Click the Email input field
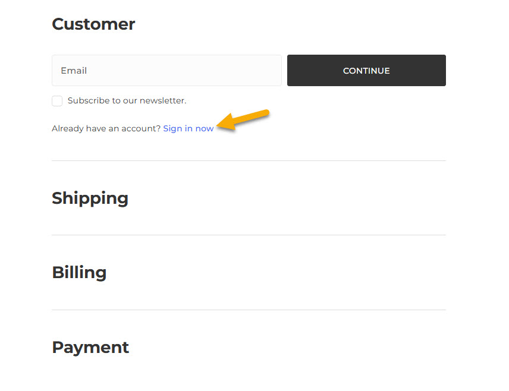The height and width of the screenshot is (391, 509). click(x=166, y=71)
